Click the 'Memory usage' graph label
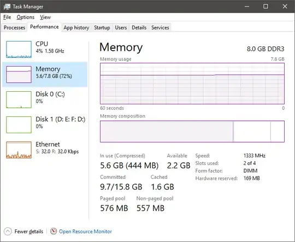Viewport: 295px width, 242px height. 116,59
